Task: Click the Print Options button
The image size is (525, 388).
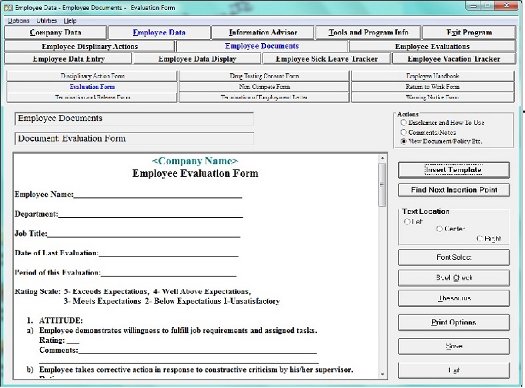Action: [454, 323]
